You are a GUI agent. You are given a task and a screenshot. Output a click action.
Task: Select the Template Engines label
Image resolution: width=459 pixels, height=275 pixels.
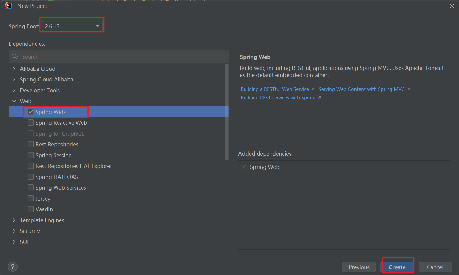point(42,220)
